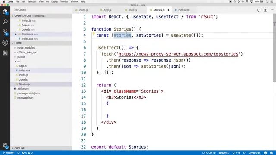Open the Extensions view icon

tap(5, 53)
